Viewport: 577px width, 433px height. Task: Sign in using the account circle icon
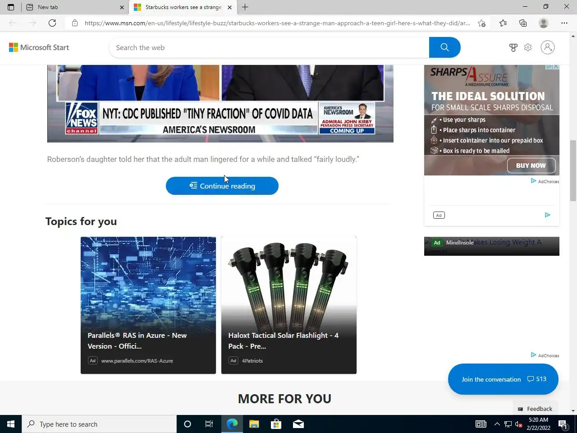pos(548,47)
